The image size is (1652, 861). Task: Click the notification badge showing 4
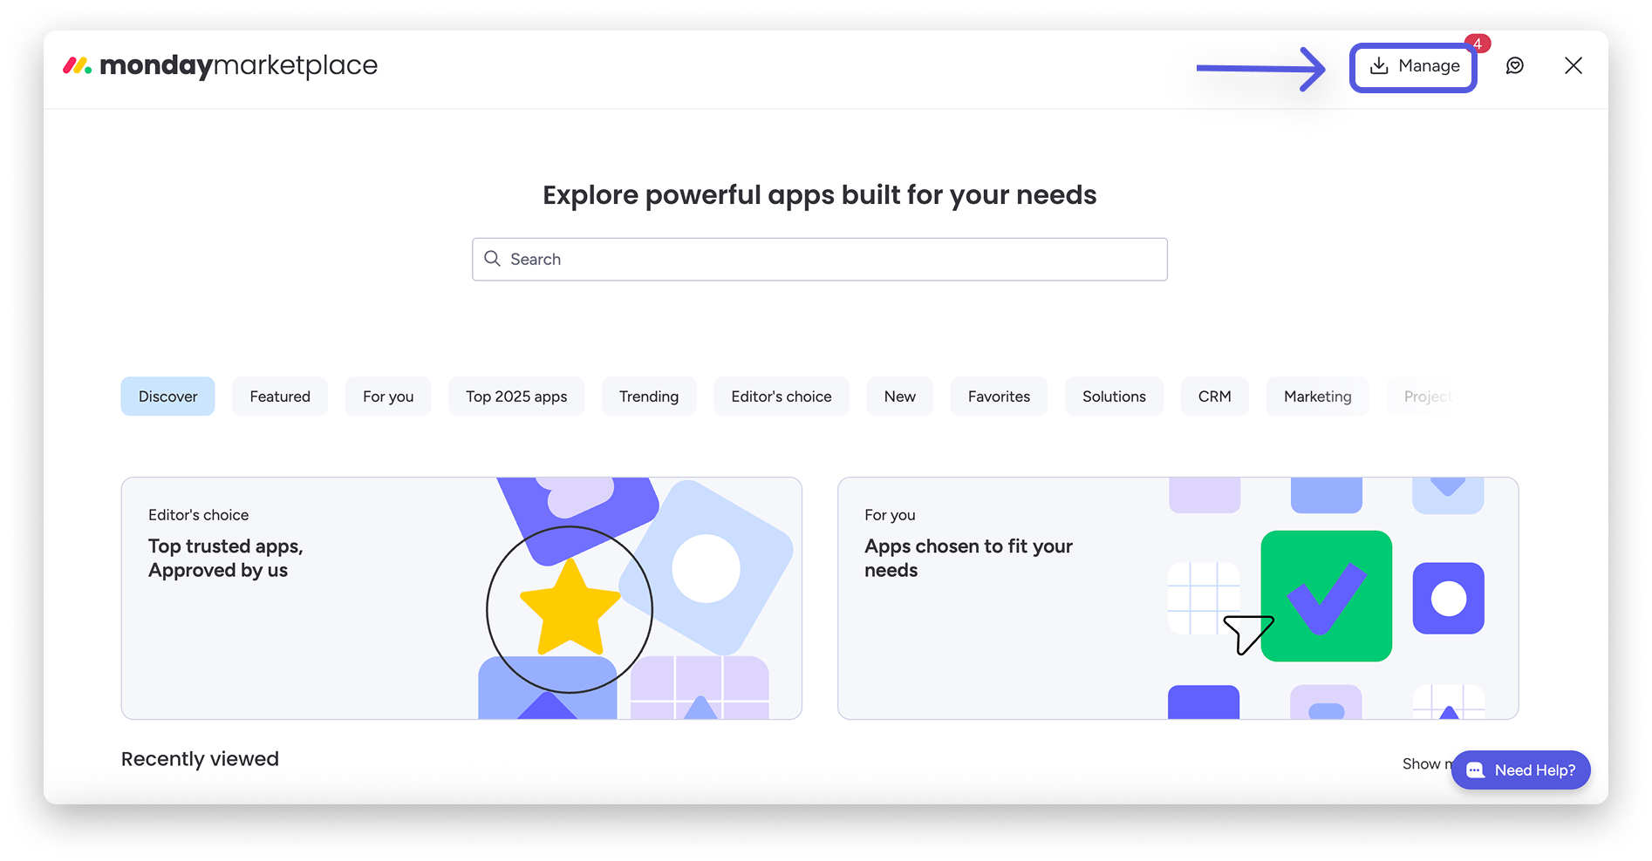pyautogui.click(x=1478, y=44)
